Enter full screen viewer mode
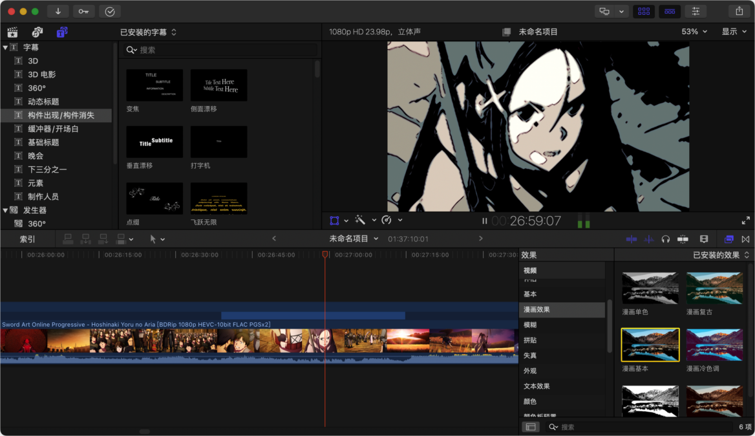Screen dimensions: 755x436 pos(745,221)
